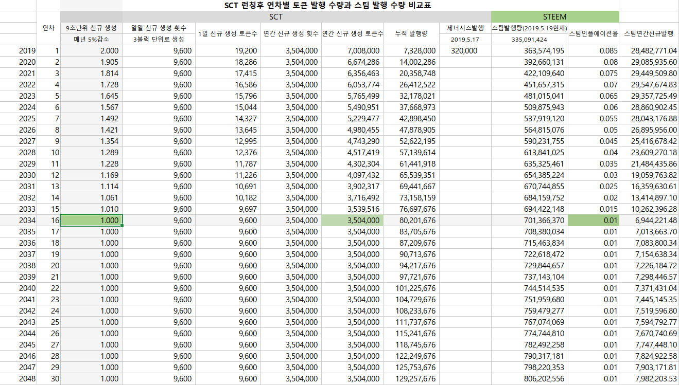Select the '29,547,674.83' cell in the 2022 row

pos(649,85)
